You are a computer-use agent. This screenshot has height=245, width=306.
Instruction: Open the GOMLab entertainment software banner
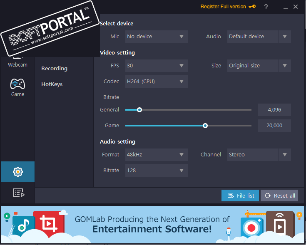[153, 225]
